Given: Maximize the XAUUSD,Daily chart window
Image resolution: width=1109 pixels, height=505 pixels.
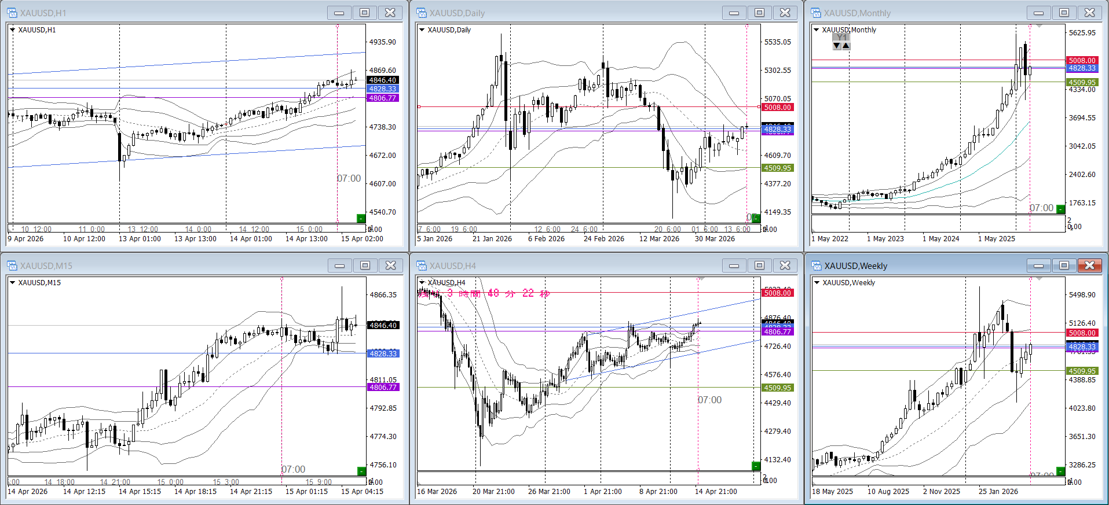Looking at the screenshot, I should pyautogui.click(x=759, y=13).
